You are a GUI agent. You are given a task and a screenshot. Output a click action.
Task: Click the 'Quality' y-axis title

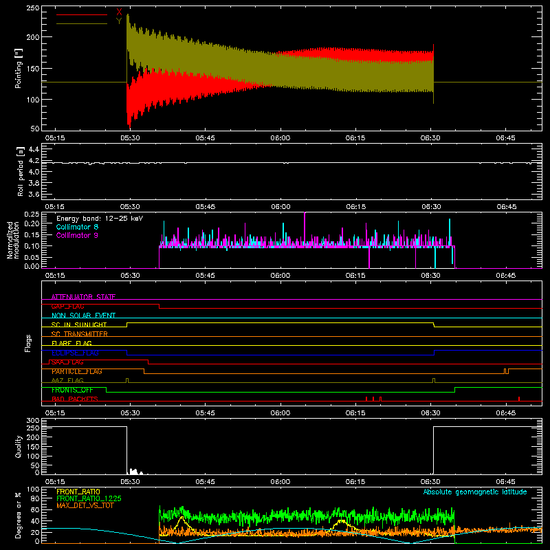point(19,446)
